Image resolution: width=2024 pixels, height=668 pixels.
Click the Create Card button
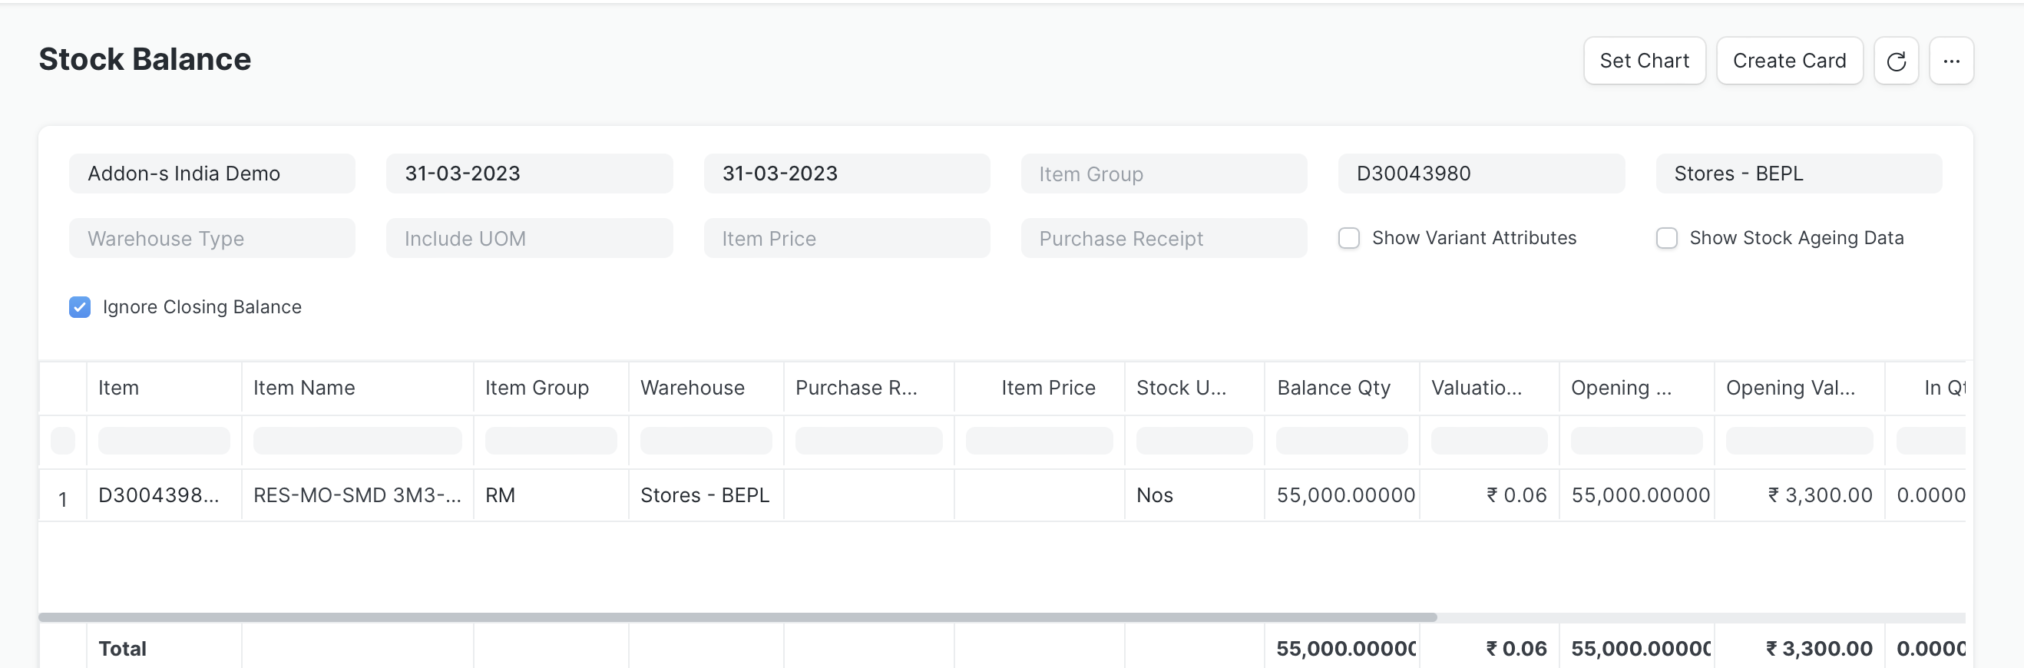pos(1789,61)
